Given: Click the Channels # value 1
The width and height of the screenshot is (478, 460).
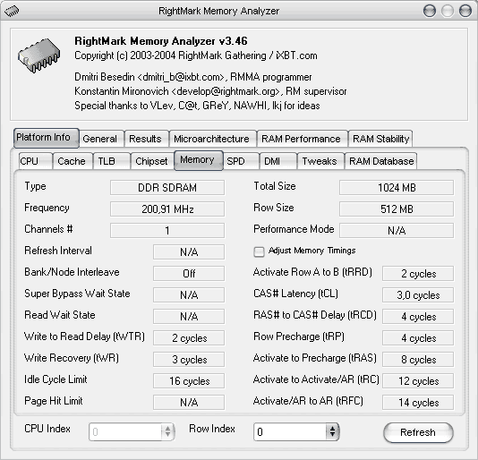Looking at the screenshot, I should pyautogui.click(x=167, y=231).
